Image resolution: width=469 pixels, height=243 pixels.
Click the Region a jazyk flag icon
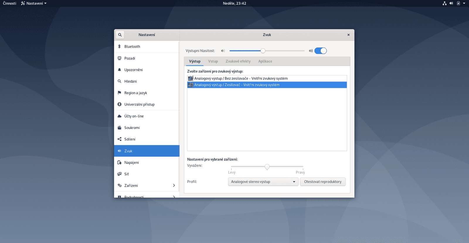[119, 93]
